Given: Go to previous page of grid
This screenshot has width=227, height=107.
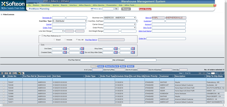Looking at the screenshot, I should (204, 73).
